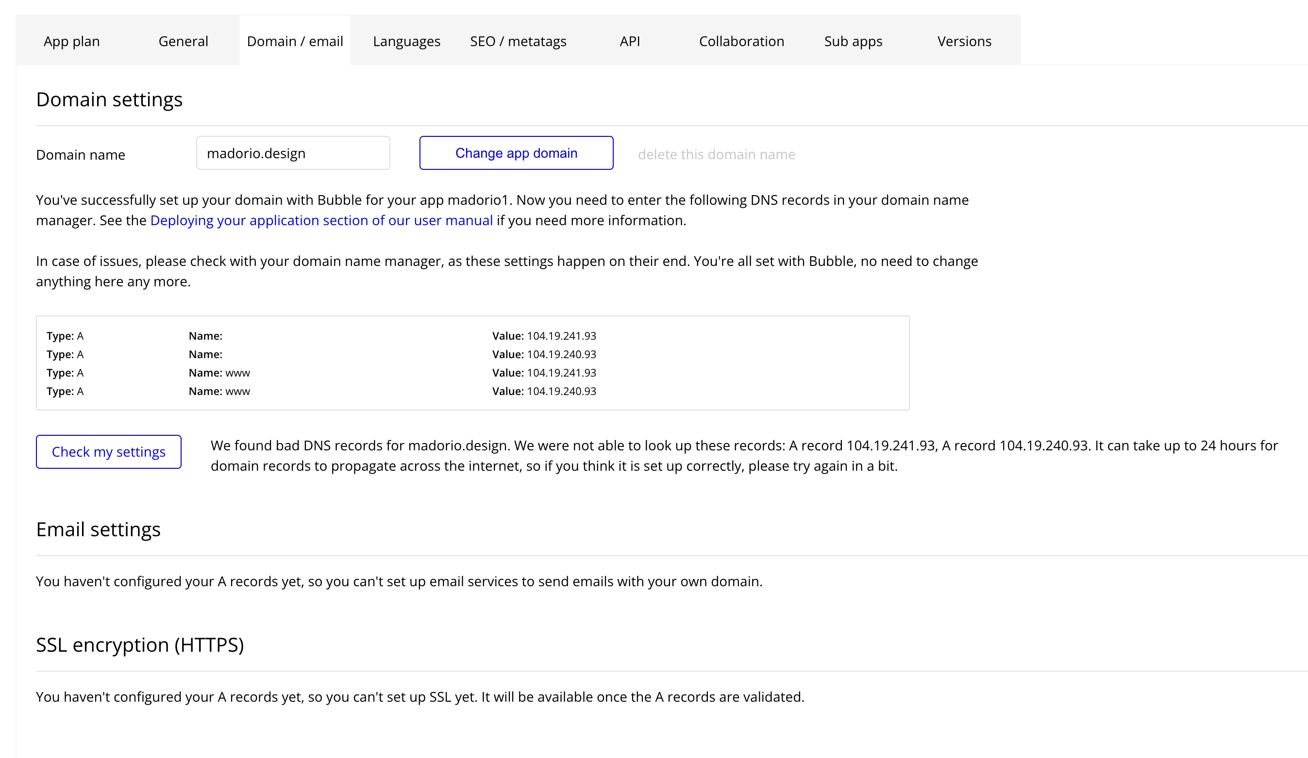The image size is (1308, 758).
Task: Switch to the General tab
Action: point(183,41)
